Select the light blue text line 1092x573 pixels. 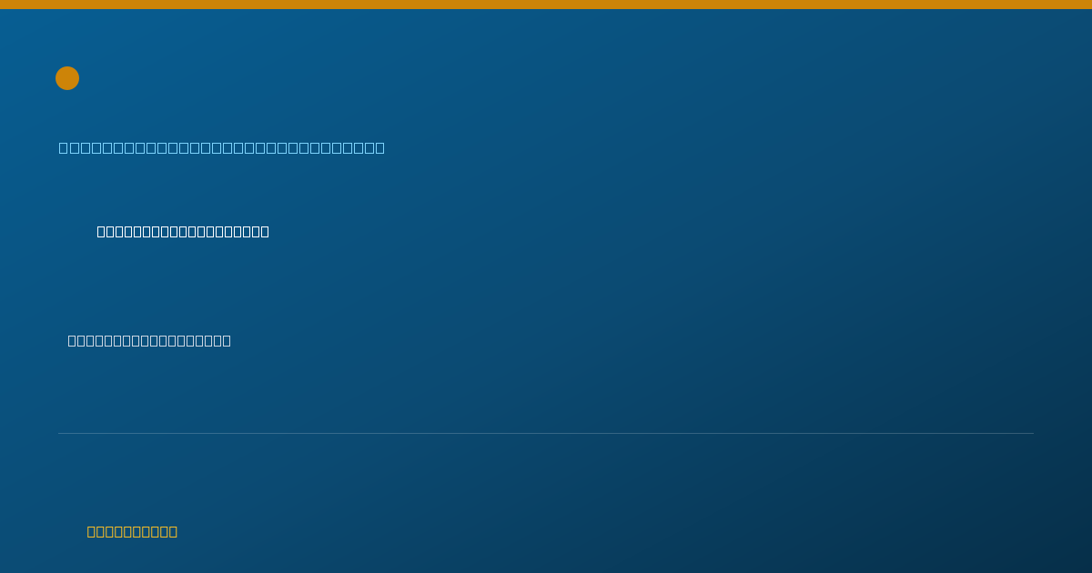(x=222, y=147)
